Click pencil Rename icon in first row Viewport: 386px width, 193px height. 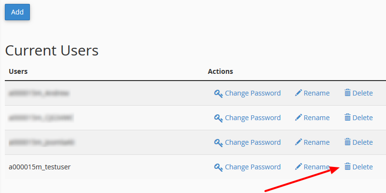click(x=298, y=93)
